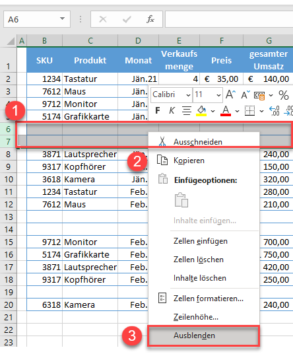This screenshot has width=293, height=354.
Task: Select Zellen einfügen from context menu
Action: pos(204,241)
